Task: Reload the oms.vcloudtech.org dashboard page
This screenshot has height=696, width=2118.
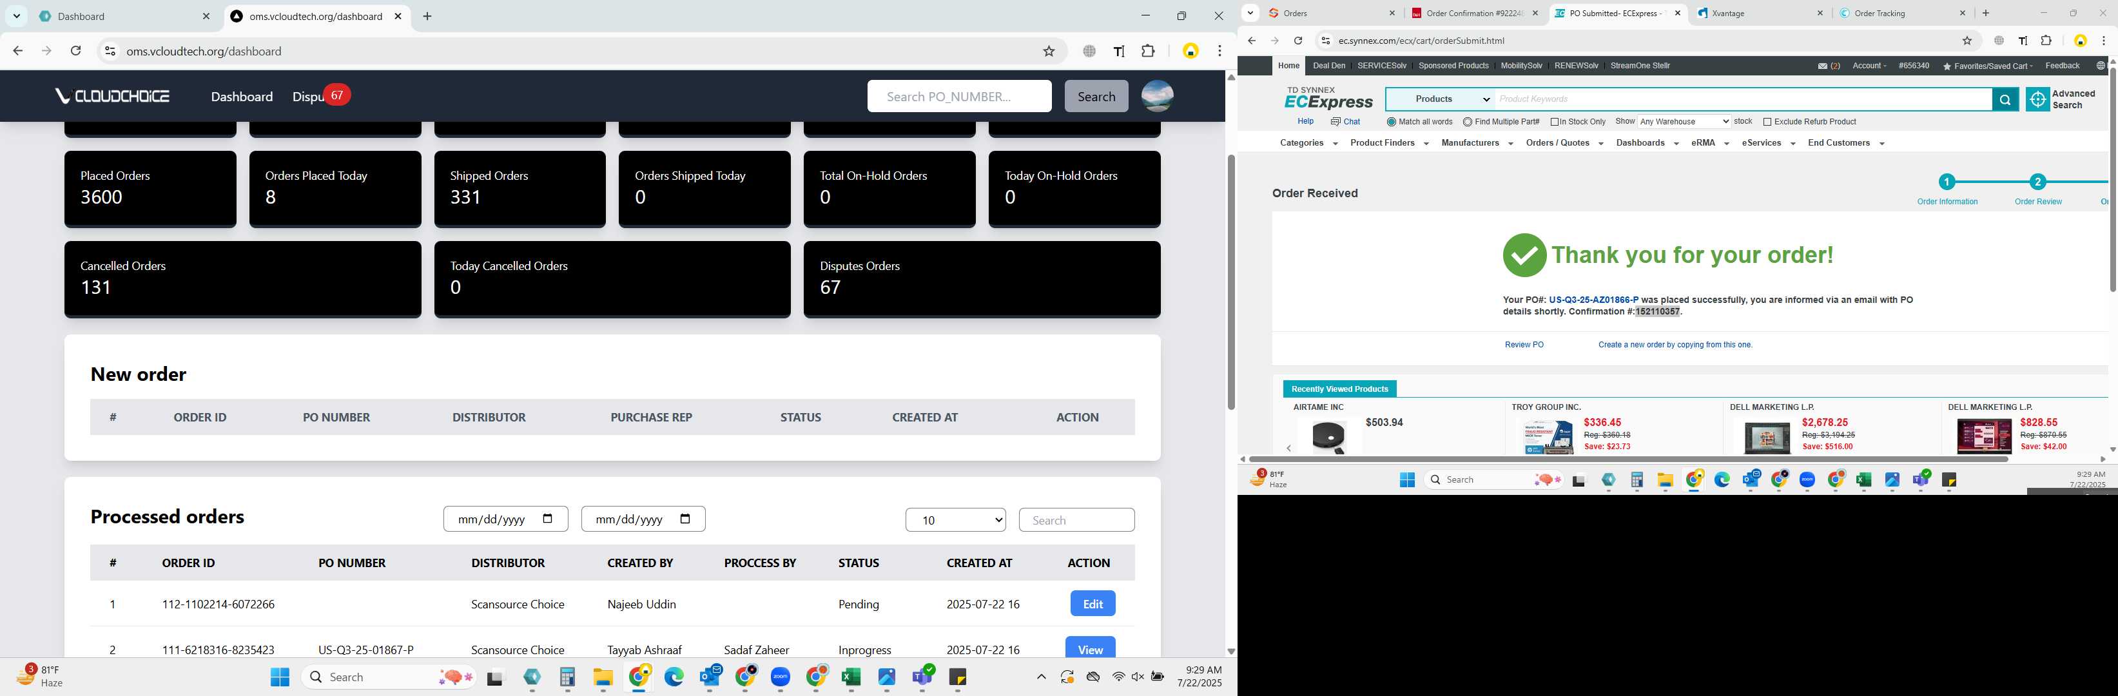Action: [75, 51]
